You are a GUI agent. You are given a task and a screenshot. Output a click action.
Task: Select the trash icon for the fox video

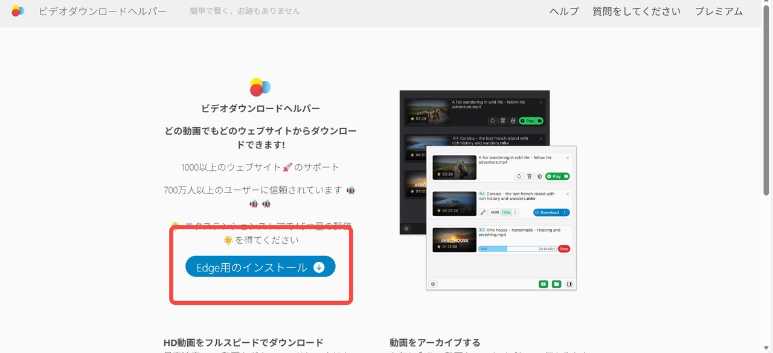click(x=529, y=176)
